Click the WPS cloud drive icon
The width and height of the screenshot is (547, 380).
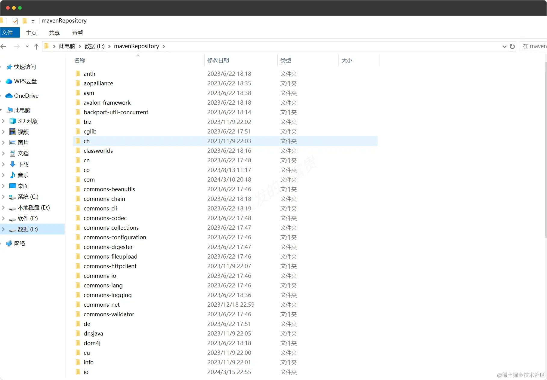click(9, 81)
